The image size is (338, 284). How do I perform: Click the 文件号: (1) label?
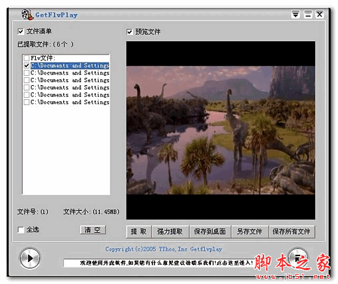pyautogui.click(x=33, y=212)
